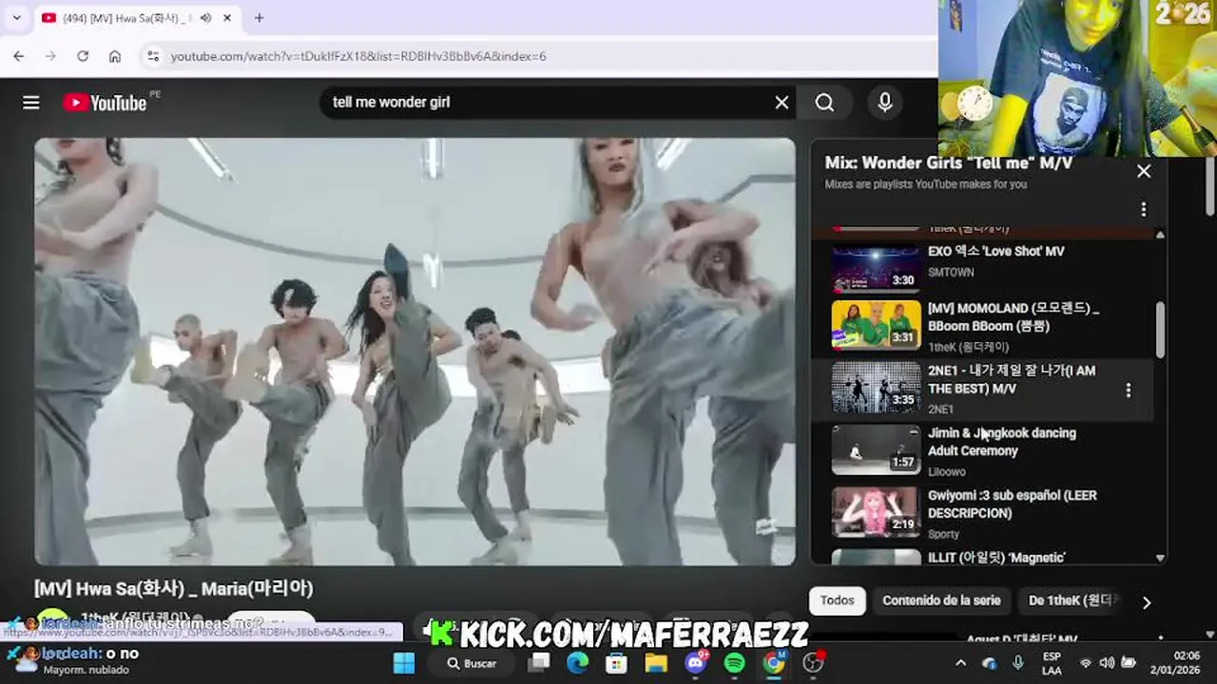Show more filter chips with right chevron
The width and height of the screenshot is (1217, 684).
[1147, 602]
